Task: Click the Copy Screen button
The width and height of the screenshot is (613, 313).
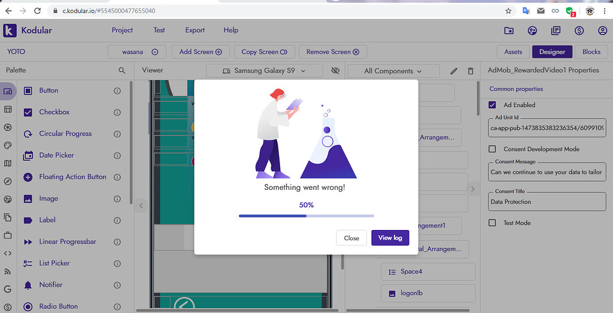Action: click(x=264, y=52)
